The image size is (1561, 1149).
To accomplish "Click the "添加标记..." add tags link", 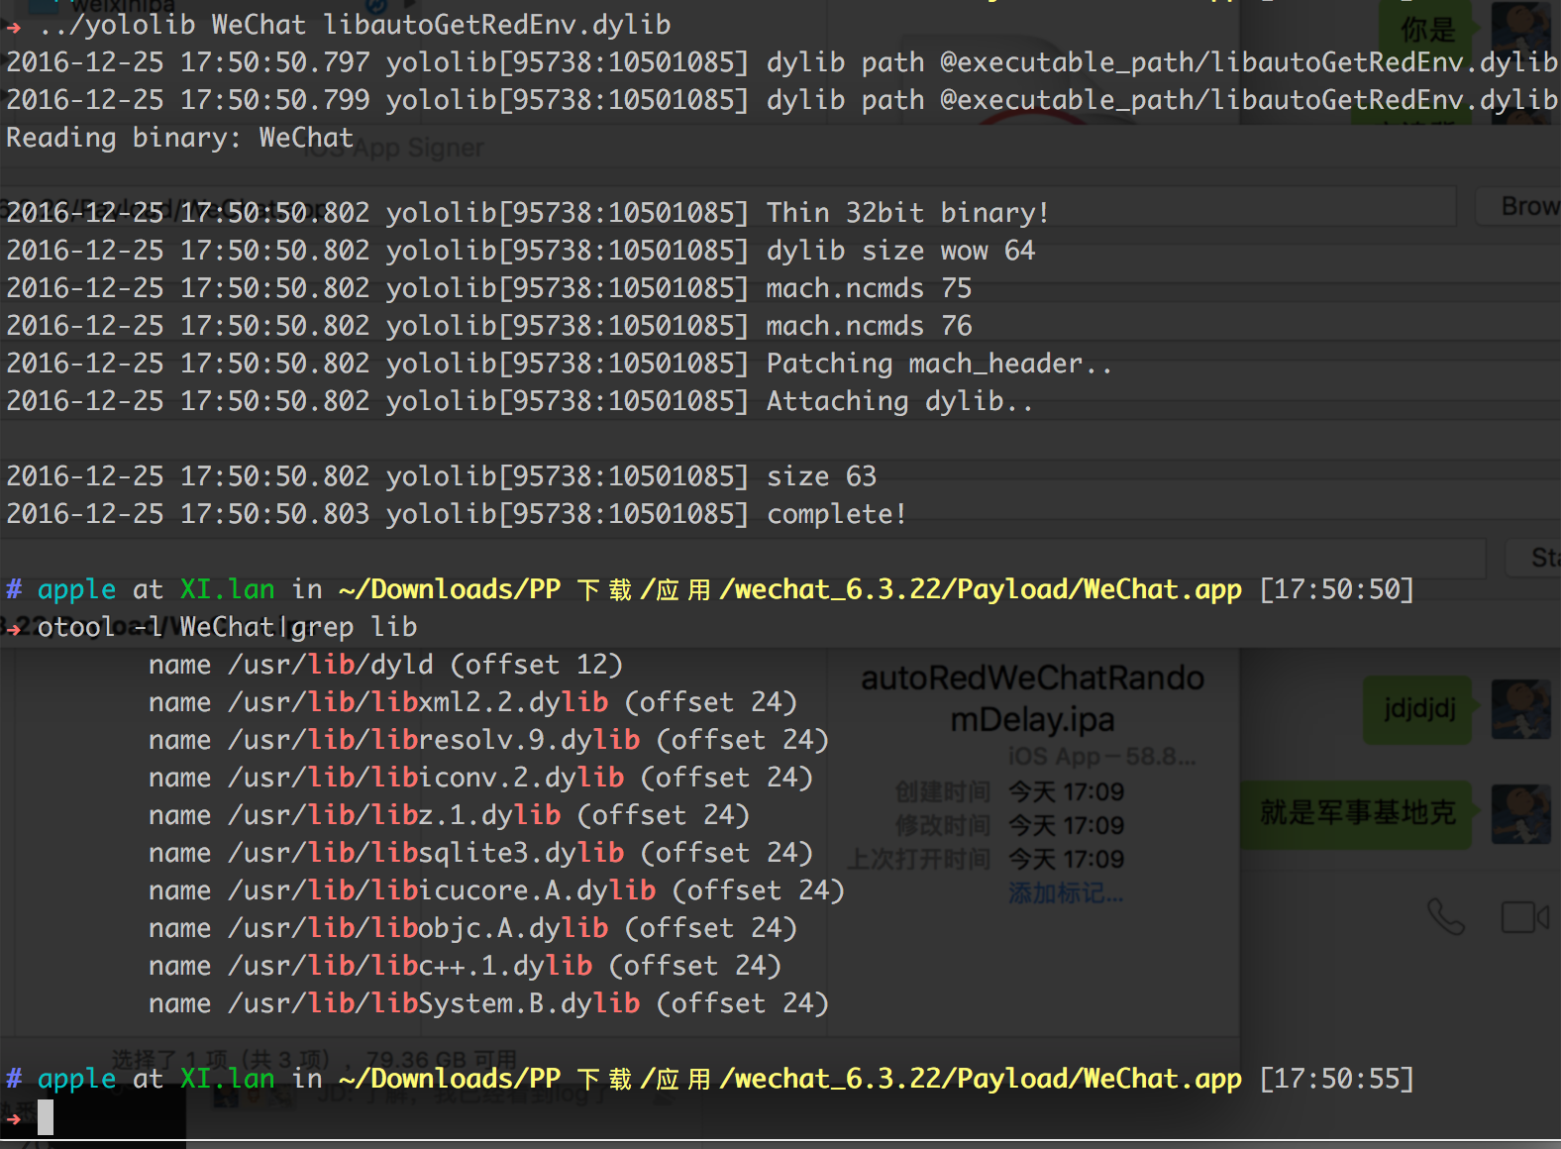I will 1066,893.
